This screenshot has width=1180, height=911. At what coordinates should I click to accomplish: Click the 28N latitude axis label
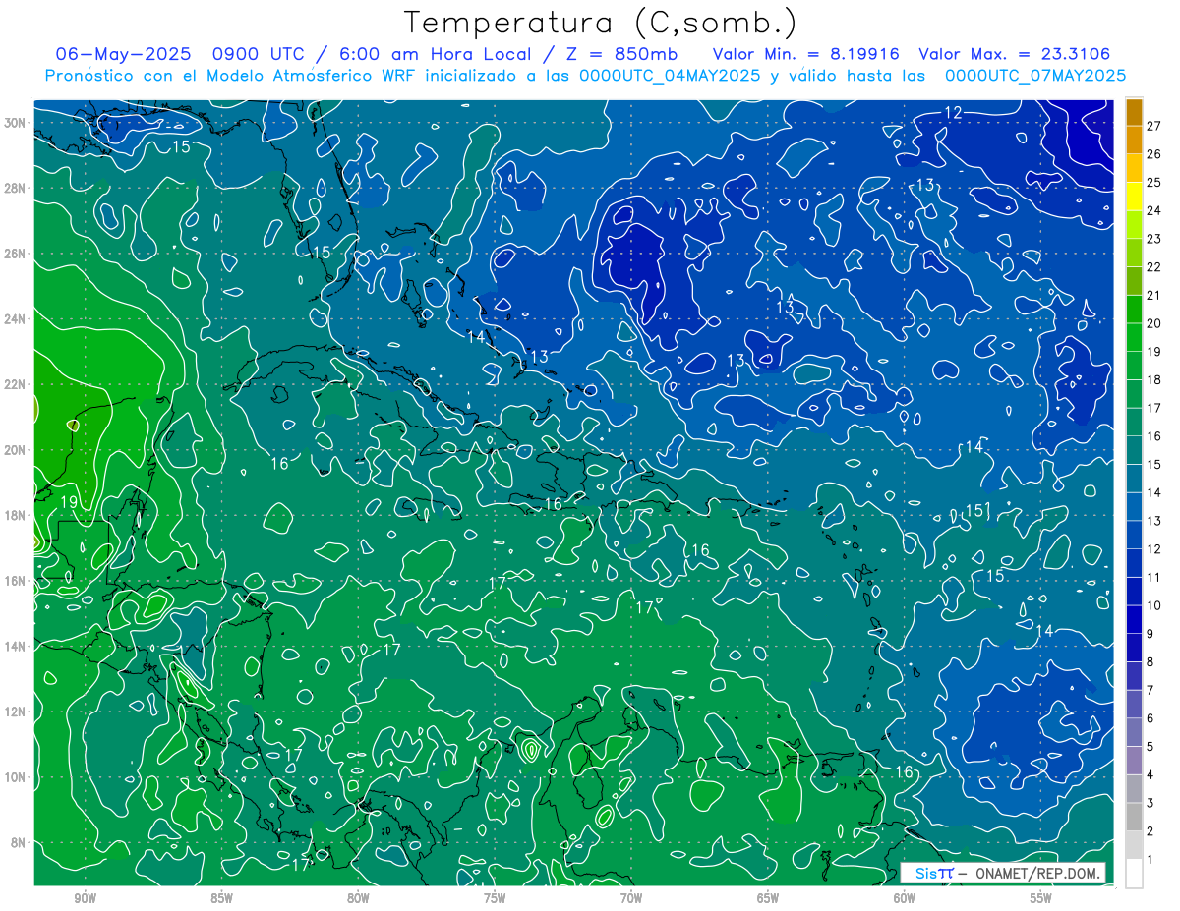click(x=15, y=188)
